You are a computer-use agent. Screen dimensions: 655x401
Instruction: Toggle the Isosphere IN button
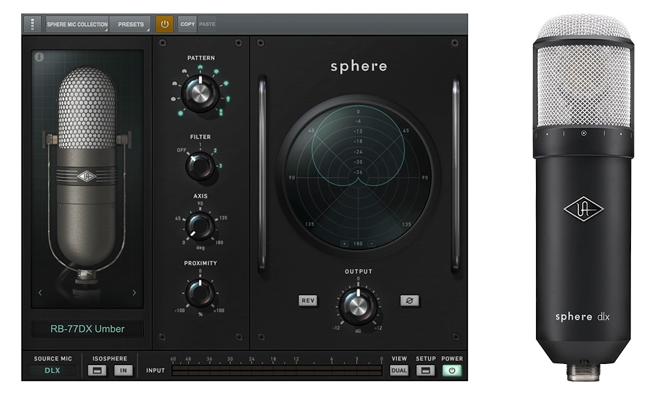click(x=123, y=370)
